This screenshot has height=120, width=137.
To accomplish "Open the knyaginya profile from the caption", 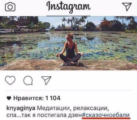I will [x=21, y=108].
